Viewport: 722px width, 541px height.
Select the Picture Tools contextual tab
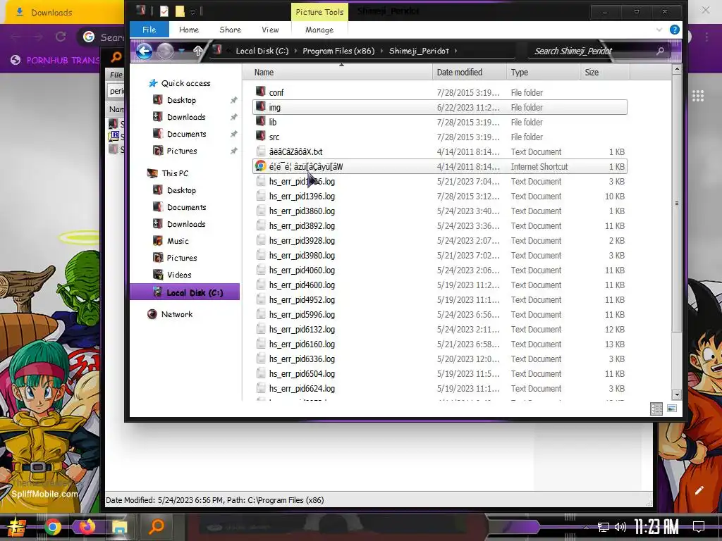[x=319, y=12]
